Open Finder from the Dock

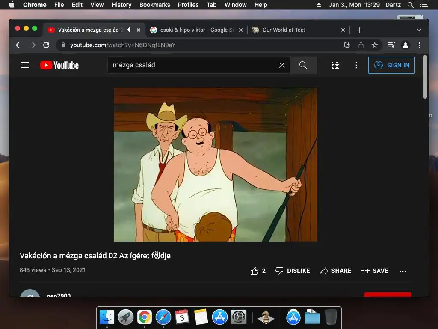click(107, 317)
